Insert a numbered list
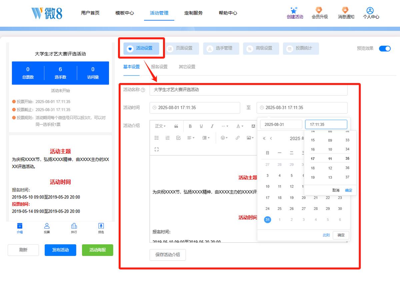Viewport: 400px width, 281px height. pos(168,138)
